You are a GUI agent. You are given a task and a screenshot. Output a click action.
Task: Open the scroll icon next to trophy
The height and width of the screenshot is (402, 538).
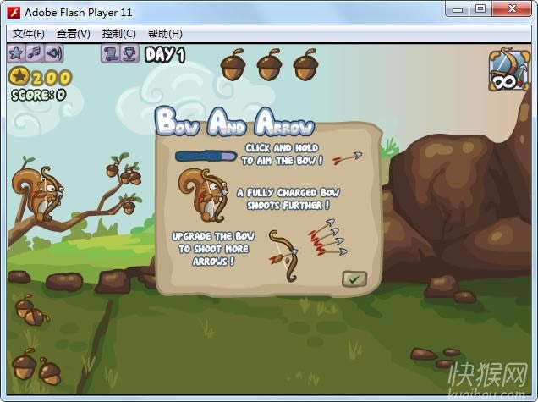(x=110, y=54)
